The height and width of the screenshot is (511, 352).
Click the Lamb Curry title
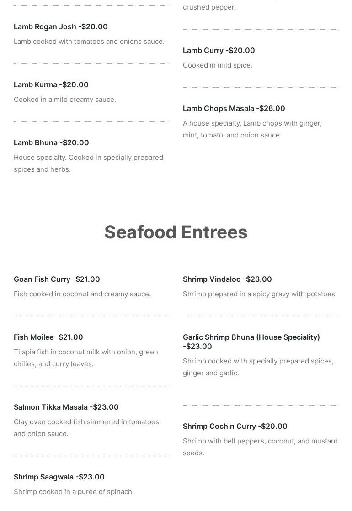(219, 51)
